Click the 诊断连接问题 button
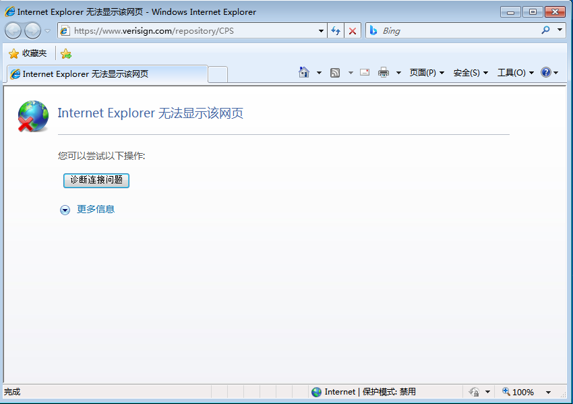This screenshot has height=404, width=573. 96,180
